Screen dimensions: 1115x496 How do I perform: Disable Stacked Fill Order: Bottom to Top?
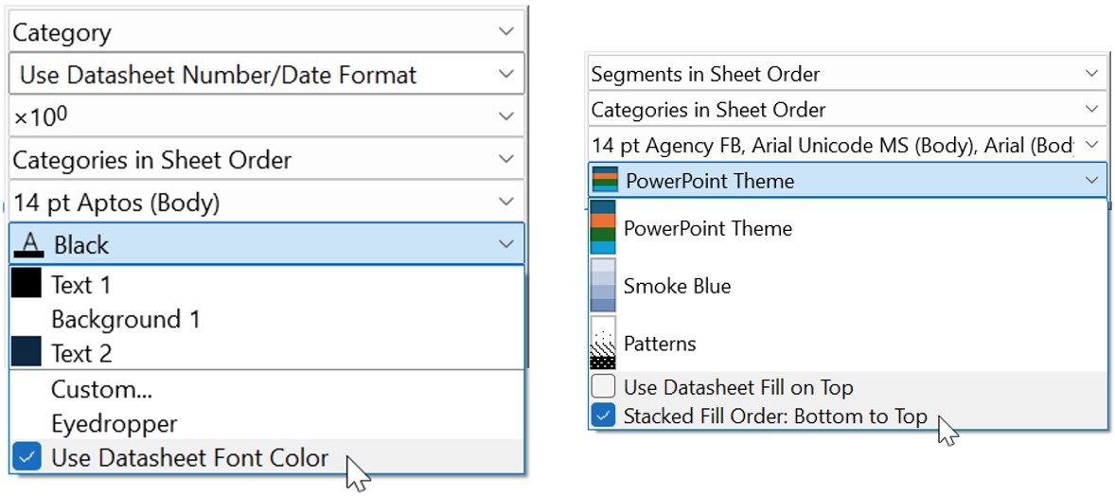tap(604, 416)
